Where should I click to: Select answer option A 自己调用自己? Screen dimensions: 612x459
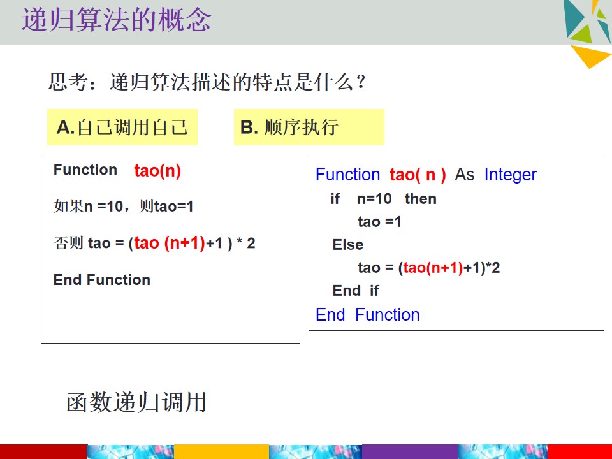pyautogui.click(x=122, y=127)
